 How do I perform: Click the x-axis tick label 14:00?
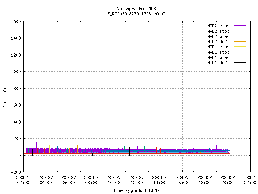tap(159, 183)
